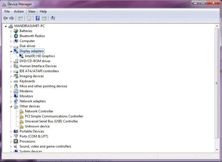Click the Bluetooth Radios icon

[x=16, y=36]
